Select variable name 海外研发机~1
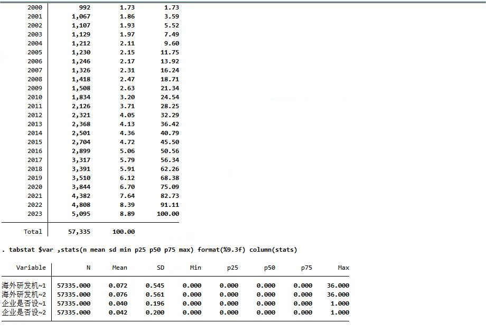The height and width of the screenshot is (333, 486). pos(24,286)
